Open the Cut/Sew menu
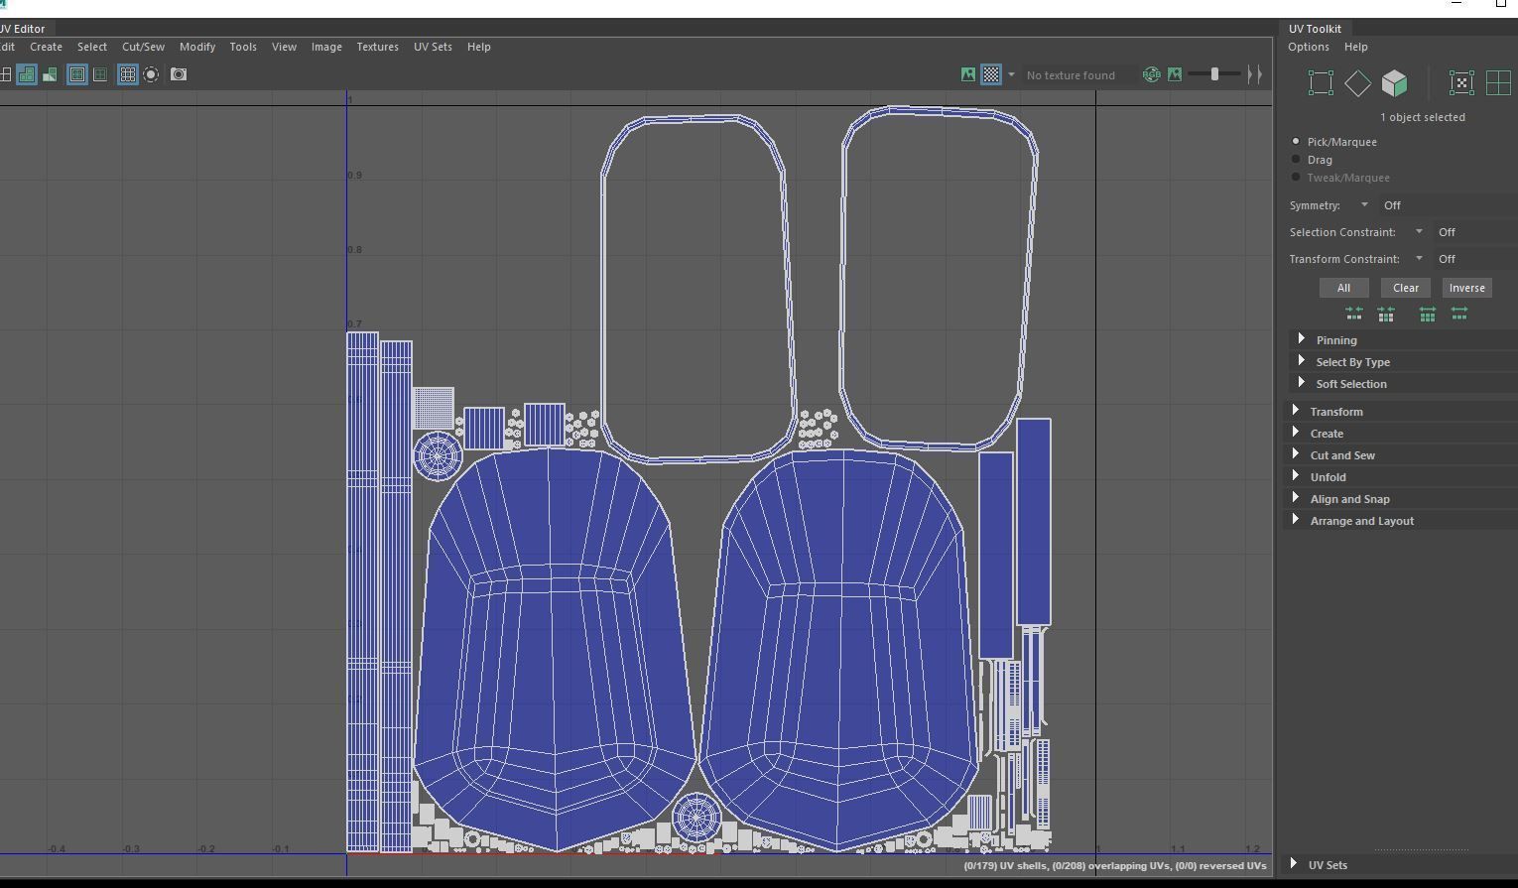Viewport: 1518px width, 888px height. click(x=143, y=47)
